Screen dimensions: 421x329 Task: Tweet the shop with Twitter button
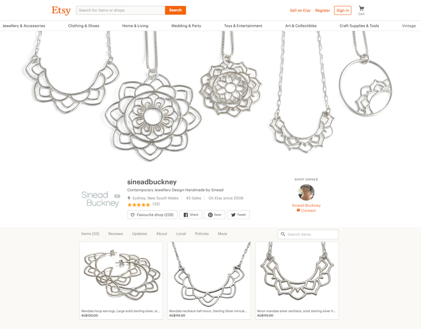pos(239,215)
